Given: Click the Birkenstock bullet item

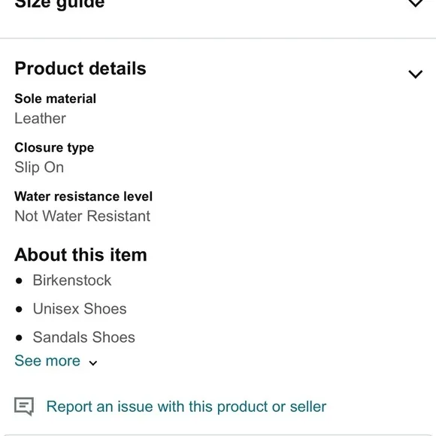Looking at the screenshot, I should click(72, 280).
